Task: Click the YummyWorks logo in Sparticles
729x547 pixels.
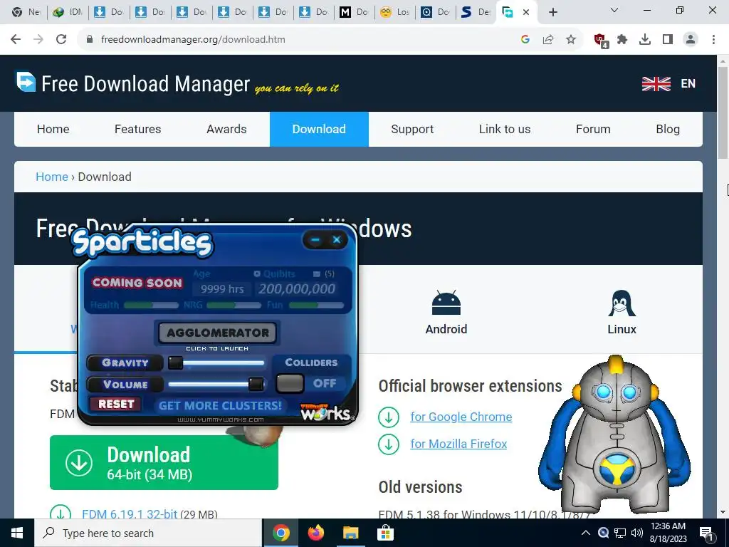Action: click(326, 412)
